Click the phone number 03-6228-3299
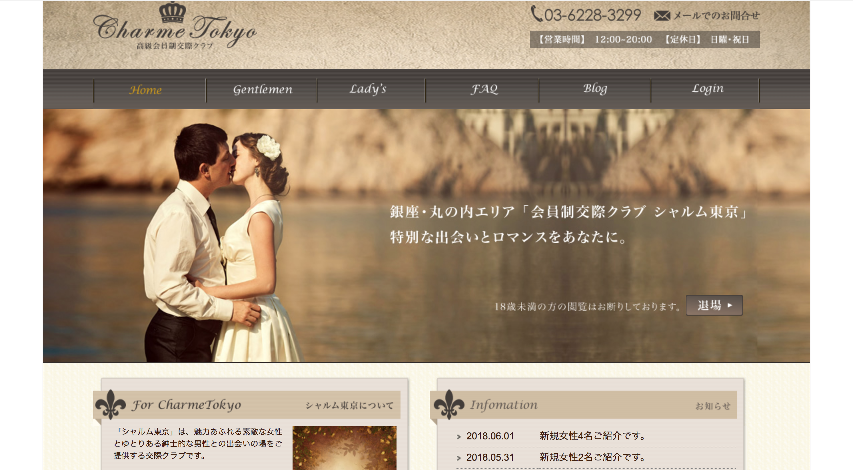The width and height of the screenshot is (853, 470). tap(592, 15)
